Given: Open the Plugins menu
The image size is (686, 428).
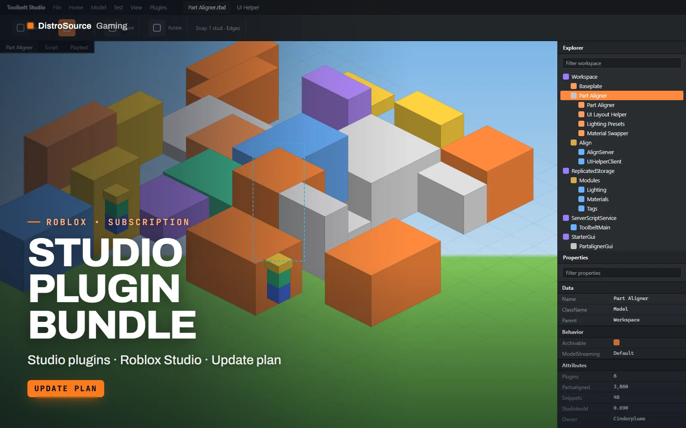Looking at the screenshot, I should tap(158, 7).
